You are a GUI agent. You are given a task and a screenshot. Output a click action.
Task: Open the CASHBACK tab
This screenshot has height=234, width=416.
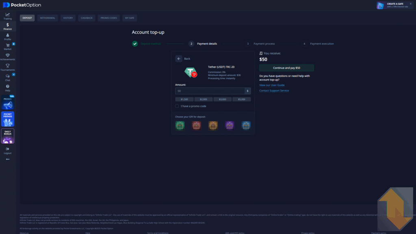[87, 18]
